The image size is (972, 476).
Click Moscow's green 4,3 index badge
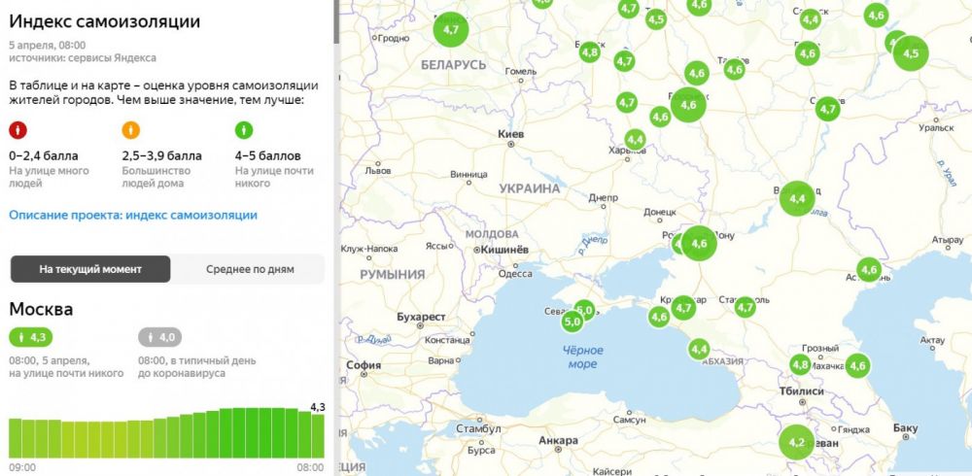point(31,337)
